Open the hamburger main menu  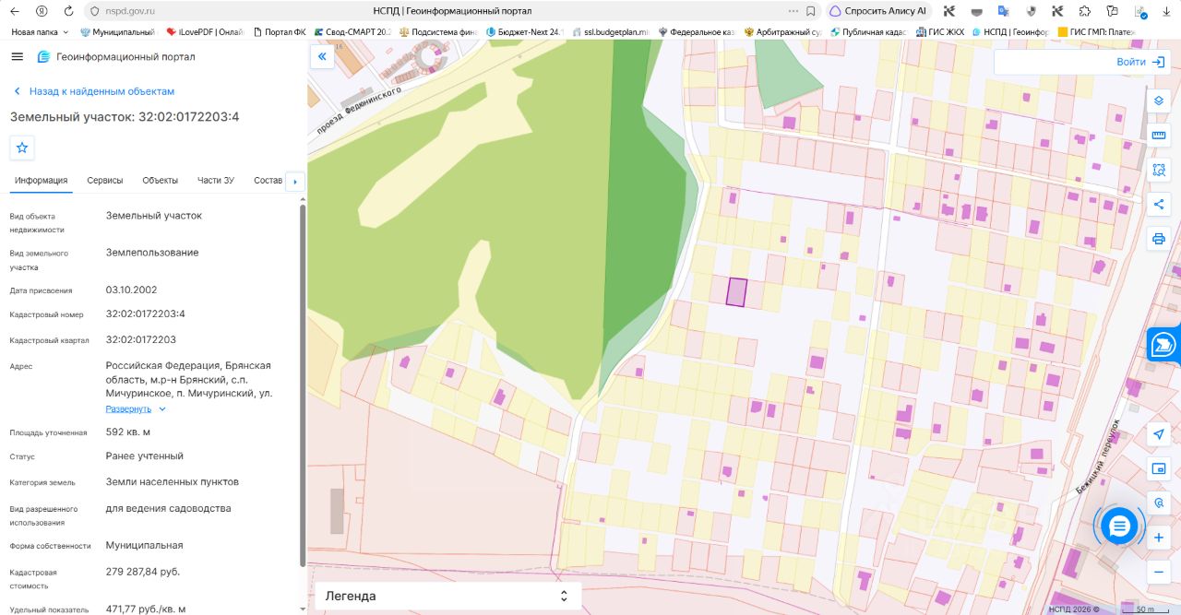tap(17, 57)
